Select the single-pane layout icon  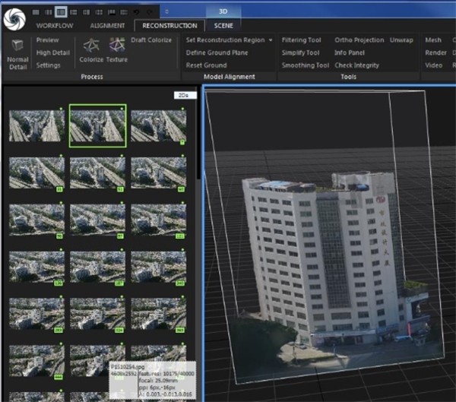click(x=36, y=12)
